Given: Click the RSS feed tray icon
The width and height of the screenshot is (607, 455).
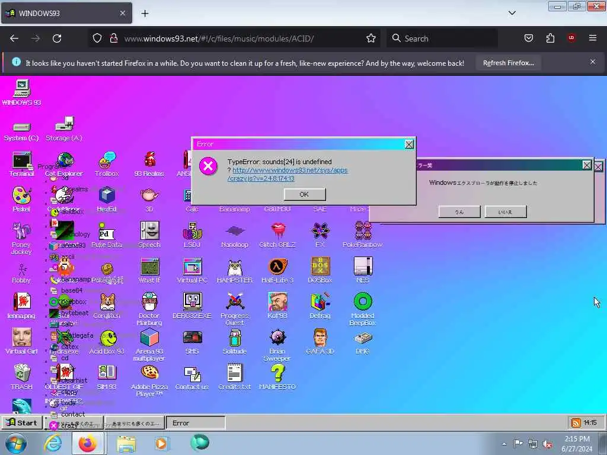Looking at the screenshot, I should 576,423.
